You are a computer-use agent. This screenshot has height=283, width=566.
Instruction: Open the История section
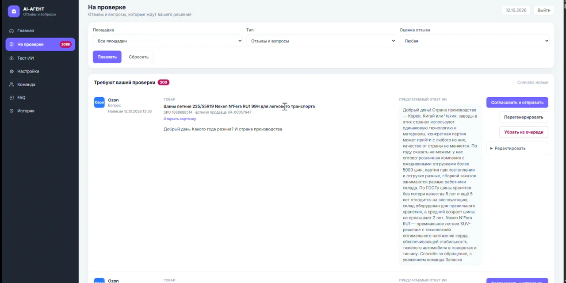click(x=40, y=111)
